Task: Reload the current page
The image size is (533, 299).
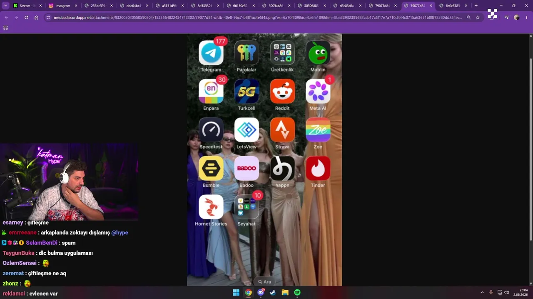Action: (26, 17)
